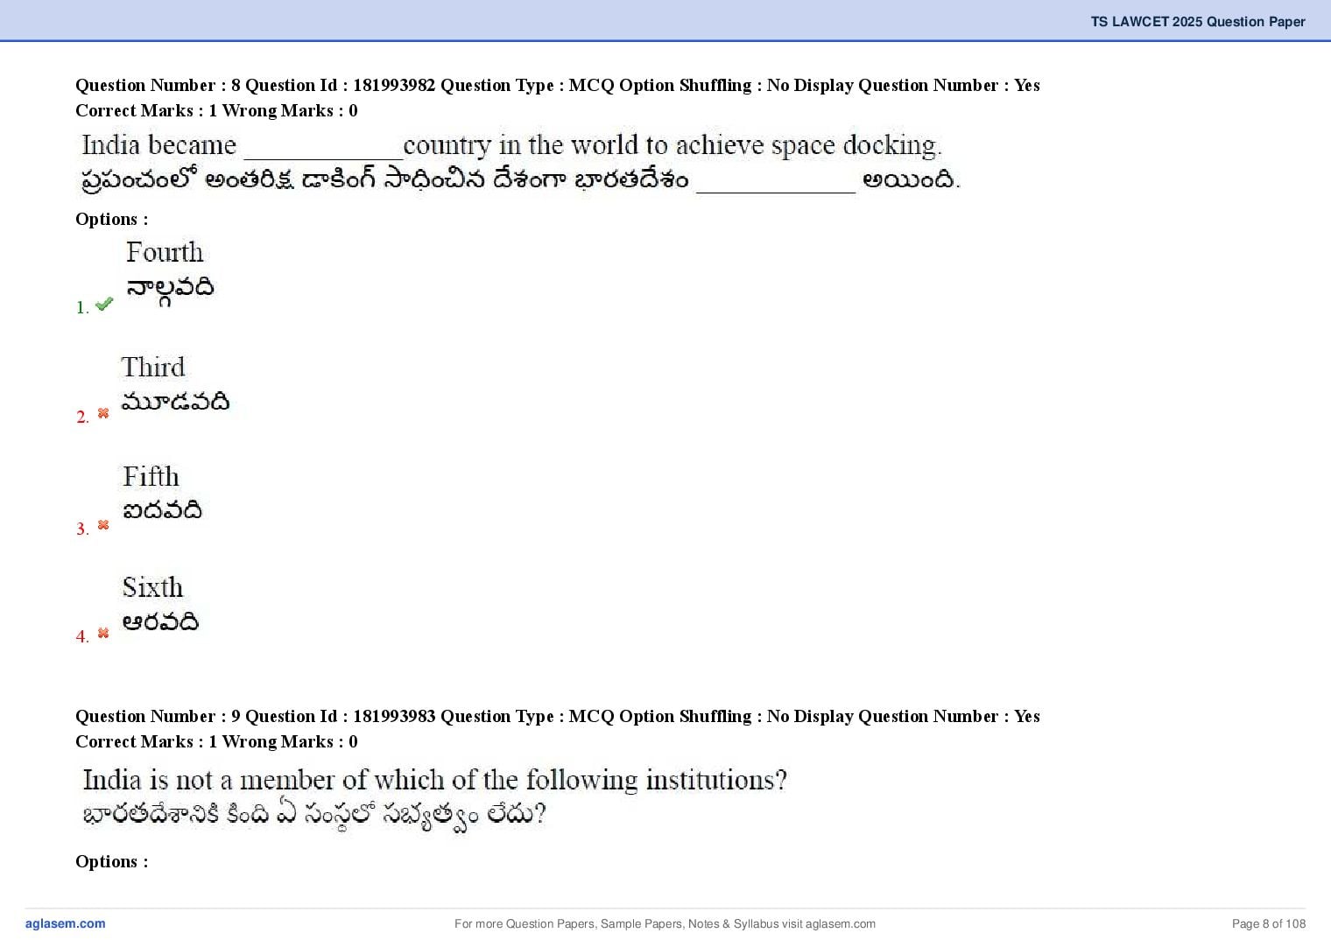Click the Telugu translation of the Question 9 text
This screenshot has width=1331, height=940.
tap(314, 815)
